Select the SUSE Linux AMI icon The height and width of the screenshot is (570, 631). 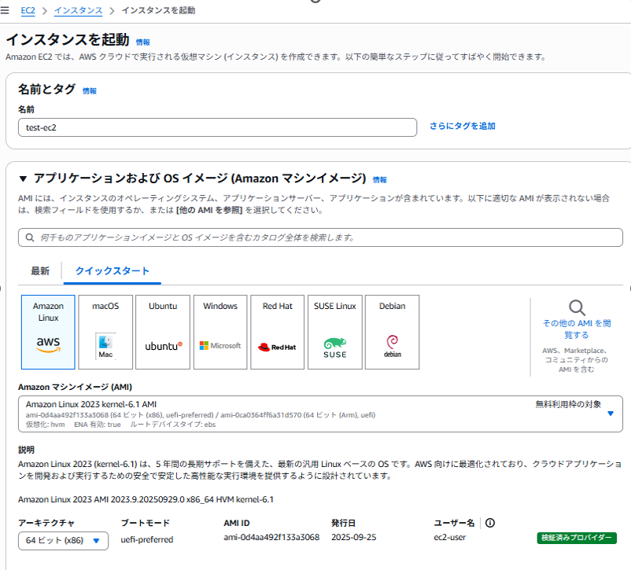point(334,331)
